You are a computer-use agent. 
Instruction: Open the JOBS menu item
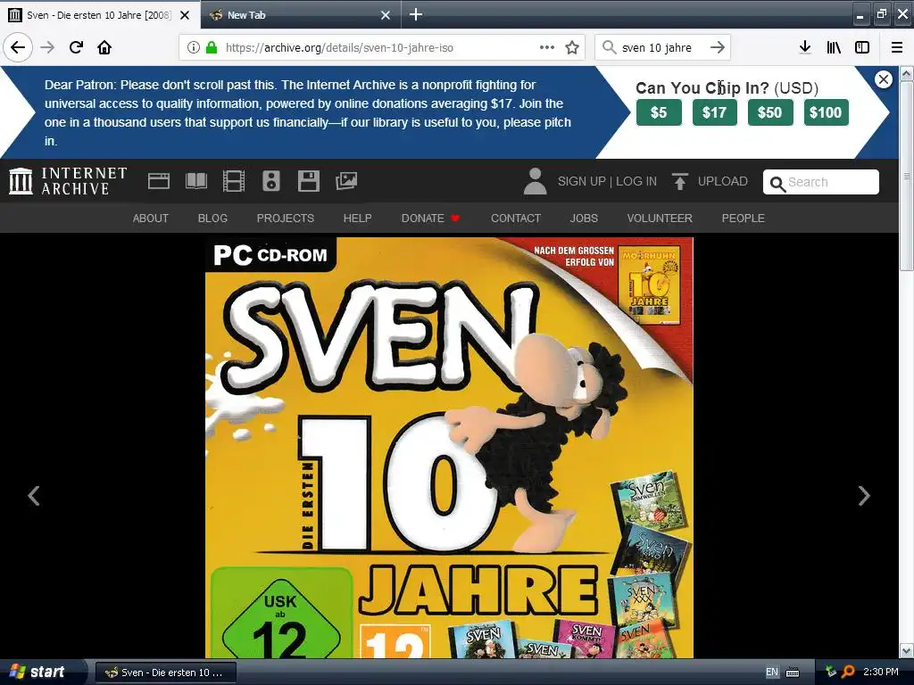584,218
